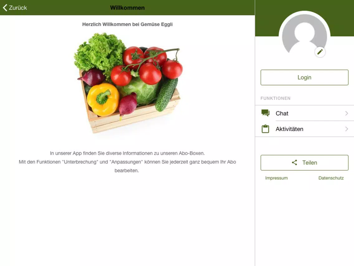Click the Abo-Boxen information paragraph

click(127, 162)
